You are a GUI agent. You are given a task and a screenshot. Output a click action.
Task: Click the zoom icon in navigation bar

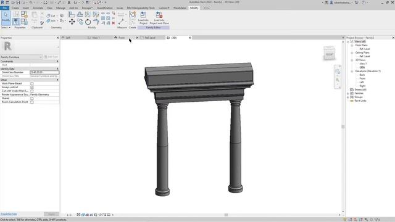pos(338,80)
